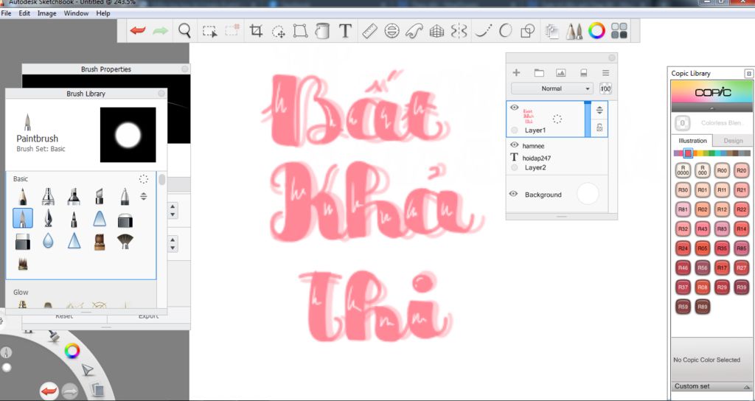755x401 pixels.
Task: Click Basic brush set reorder arrows
Action: (x=144, y=196)
